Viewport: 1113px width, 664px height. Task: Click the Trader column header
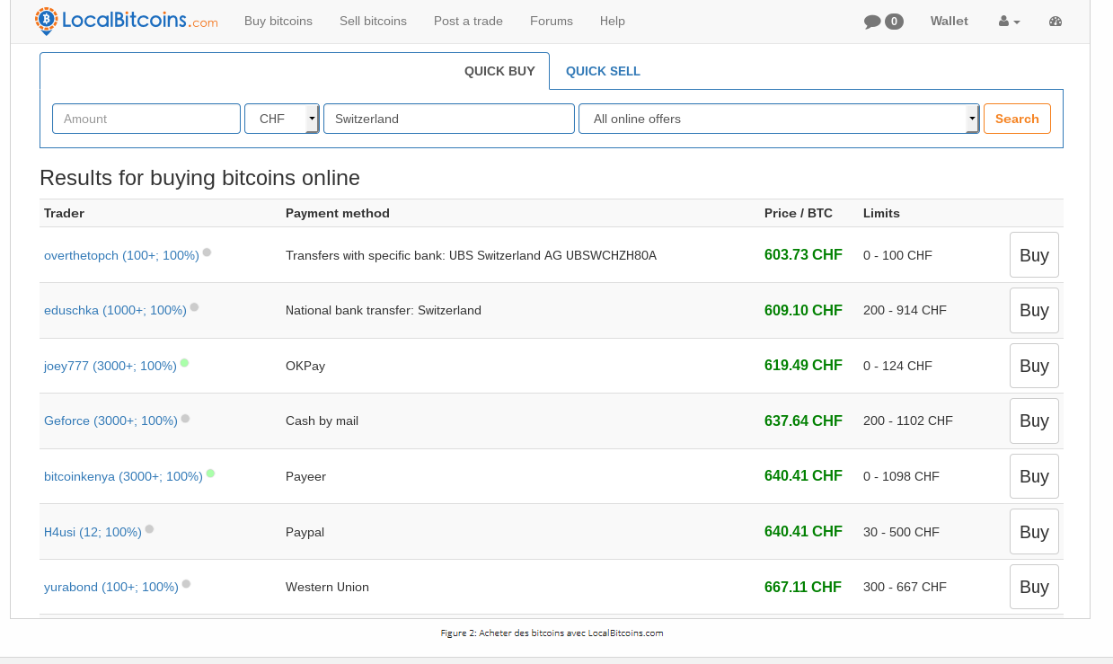(64, 213)
